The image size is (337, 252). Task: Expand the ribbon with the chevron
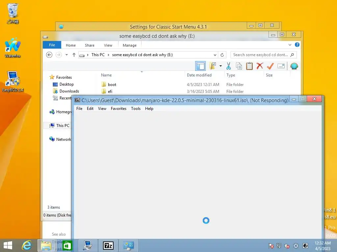pos(290,45)
